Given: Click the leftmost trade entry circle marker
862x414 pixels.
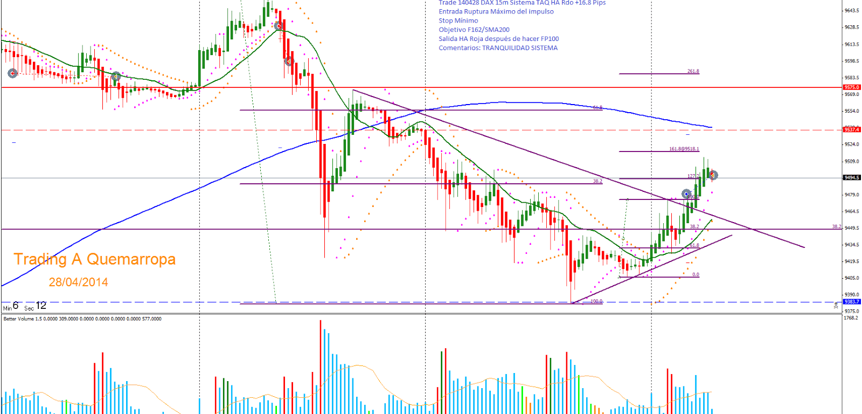Looking at the screenshot, I should [12, 73].
